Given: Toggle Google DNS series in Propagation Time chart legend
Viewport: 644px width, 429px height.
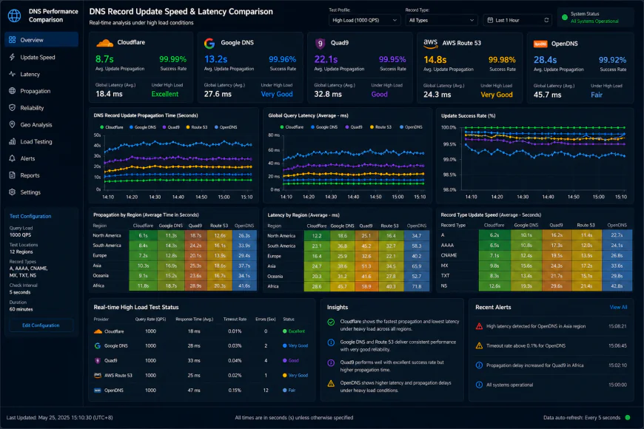Looking at the screenshot, I should pyautogui.click(x=143, y=127).
